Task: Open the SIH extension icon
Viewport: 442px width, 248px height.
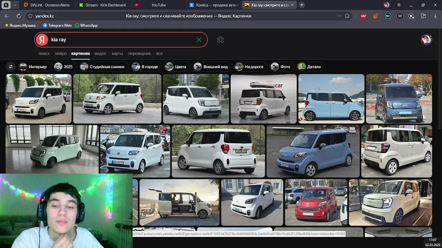Action: coord(388,16)
